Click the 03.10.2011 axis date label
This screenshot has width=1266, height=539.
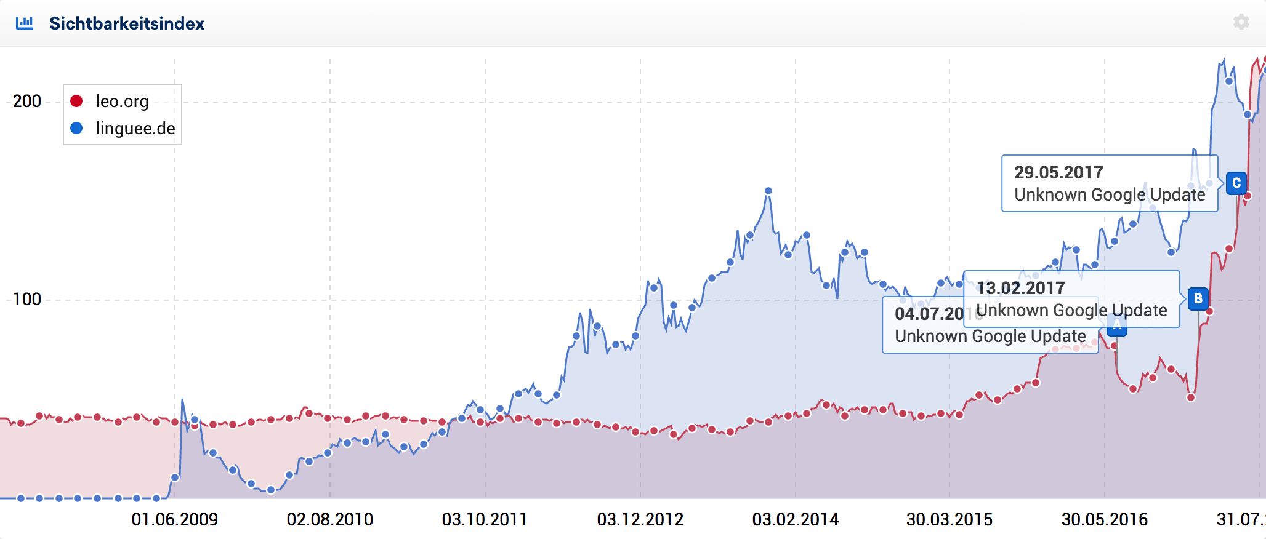tap(485, 519)
